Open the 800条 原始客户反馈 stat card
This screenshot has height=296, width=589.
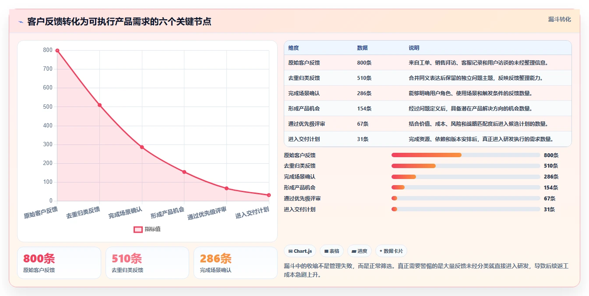point(59,263)
